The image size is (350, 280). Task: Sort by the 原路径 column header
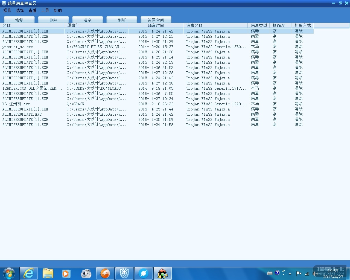pyautogui.click(x=96, y=25)
